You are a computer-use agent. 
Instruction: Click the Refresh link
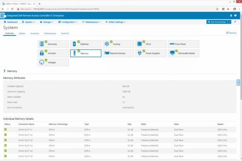tap(231, 33)
